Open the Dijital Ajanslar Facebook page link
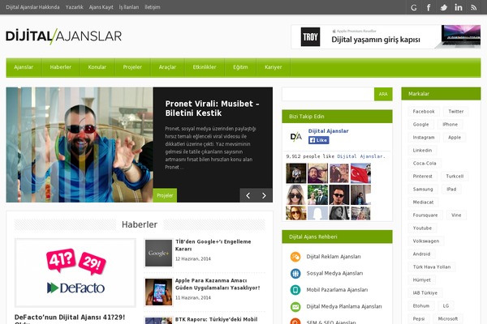The height and width of the screenshot is (324, 487). coord(328,131)
